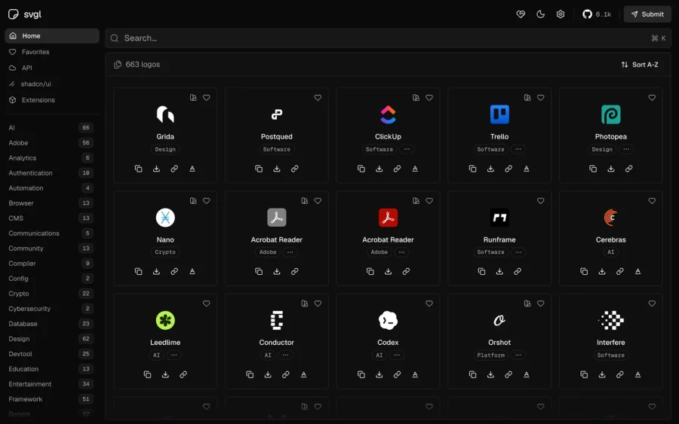Image resolution: width=679 pixels, height=424 pixels.
Task: Open the settings gear icon
Action: 561,14
